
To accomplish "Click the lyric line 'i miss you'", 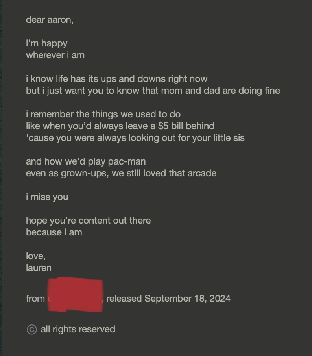I will [x=47, y=197].
